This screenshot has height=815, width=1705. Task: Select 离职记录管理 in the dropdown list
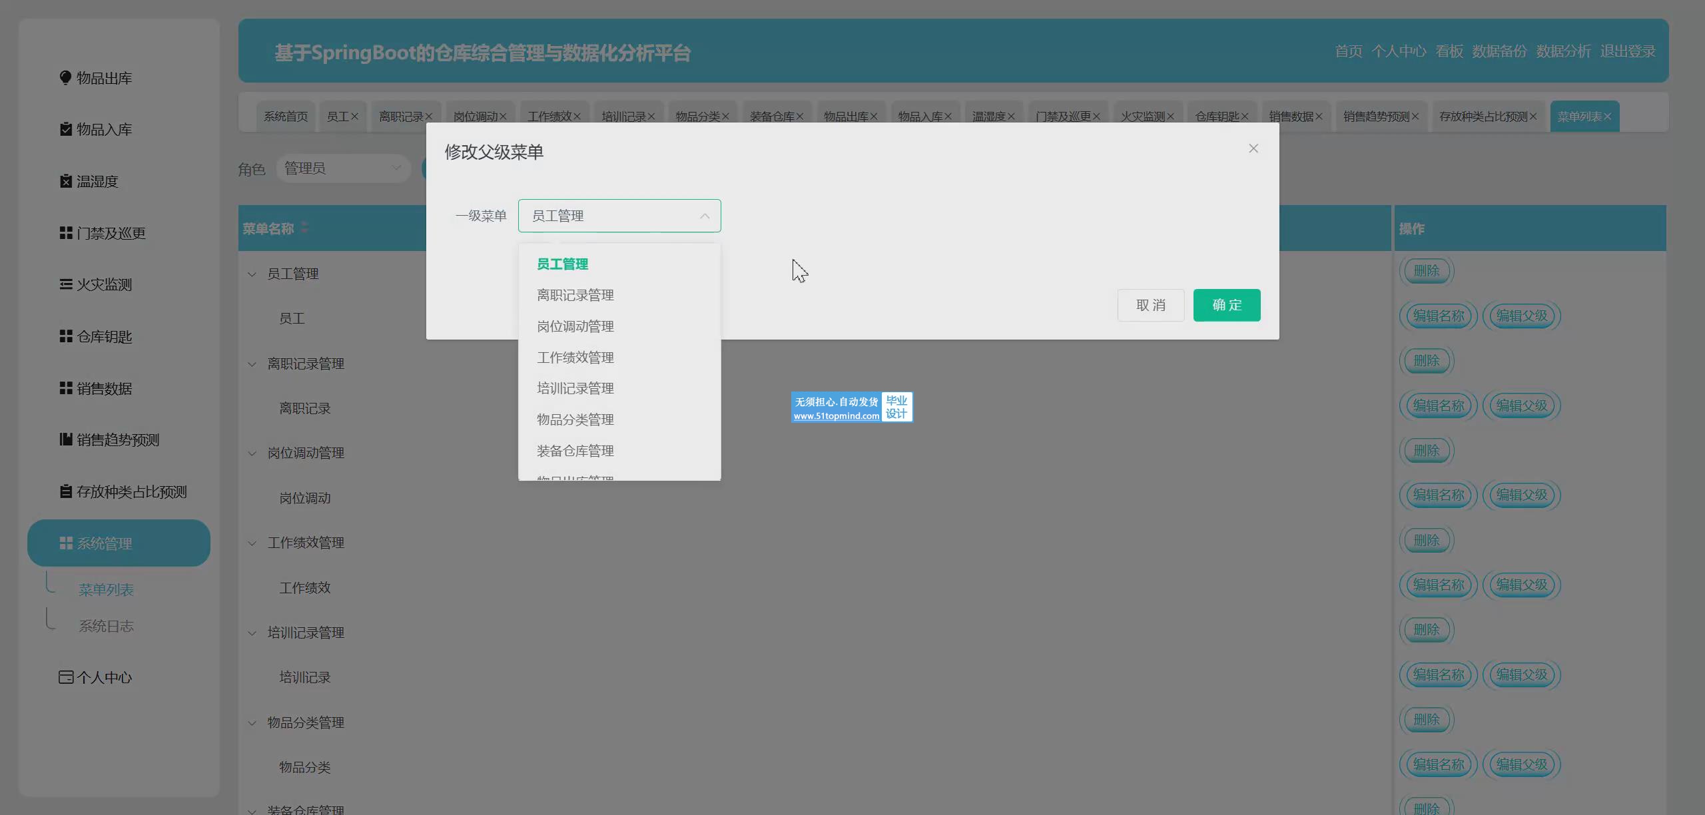click(x=575, y=295)
